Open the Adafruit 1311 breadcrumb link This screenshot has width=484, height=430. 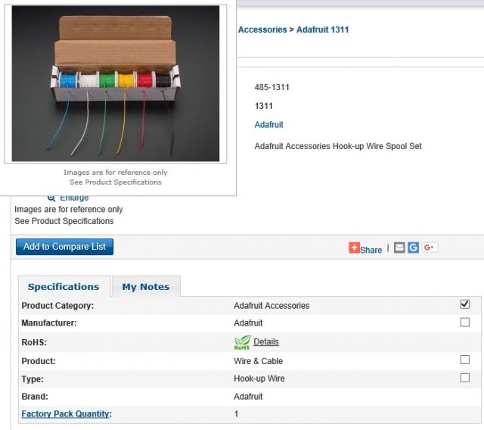323,30
